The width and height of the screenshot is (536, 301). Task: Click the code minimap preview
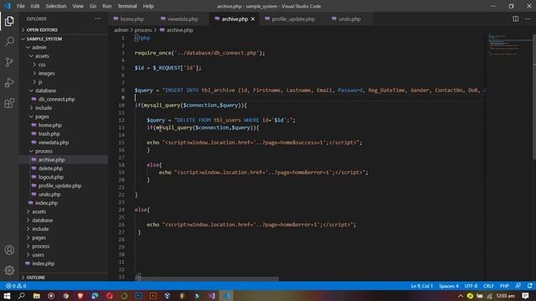[509, 44]
